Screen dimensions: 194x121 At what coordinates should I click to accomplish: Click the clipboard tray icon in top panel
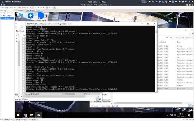[x=163, y=2]
